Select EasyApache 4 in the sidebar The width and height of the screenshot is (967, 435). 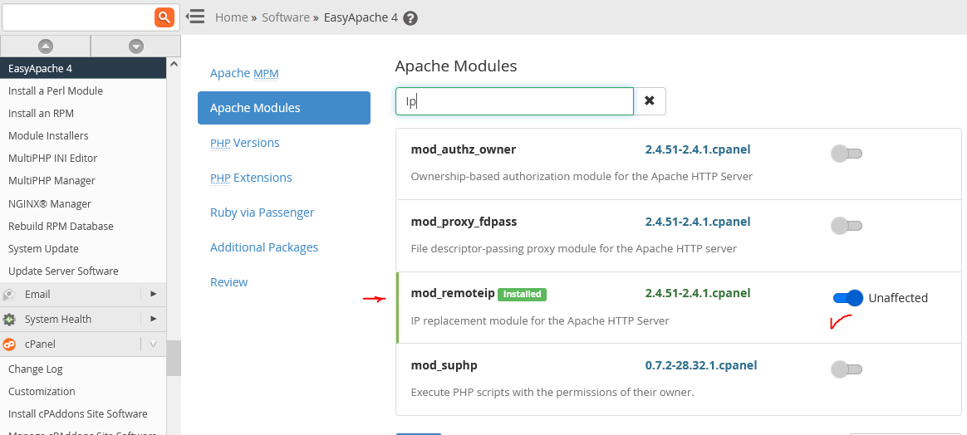pyautogui.click(x=83, y=68)
